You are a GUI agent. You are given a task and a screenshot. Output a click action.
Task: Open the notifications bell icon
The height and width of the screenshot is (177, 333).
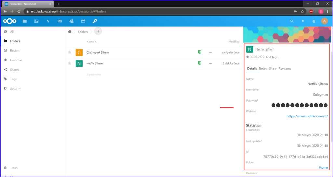coord(303,21)
